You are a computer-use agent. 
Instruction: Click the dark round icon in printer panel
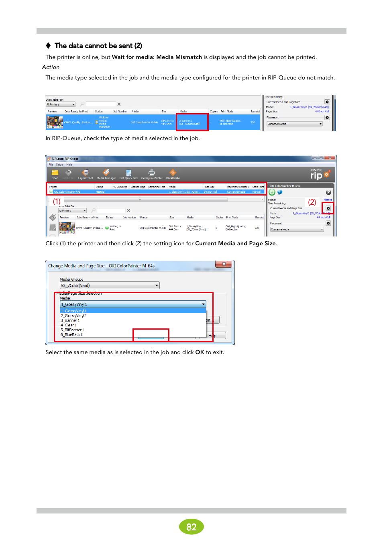click(x=328, y=192)
